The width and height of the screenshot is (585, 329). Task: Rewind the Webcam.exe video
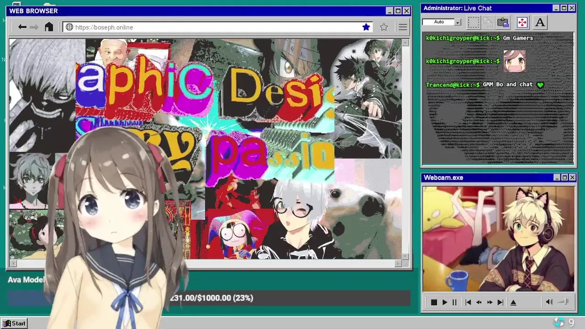coord(479,302)
